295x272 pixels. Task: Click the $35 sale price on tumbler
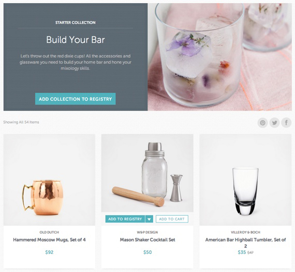coord(242,252)
